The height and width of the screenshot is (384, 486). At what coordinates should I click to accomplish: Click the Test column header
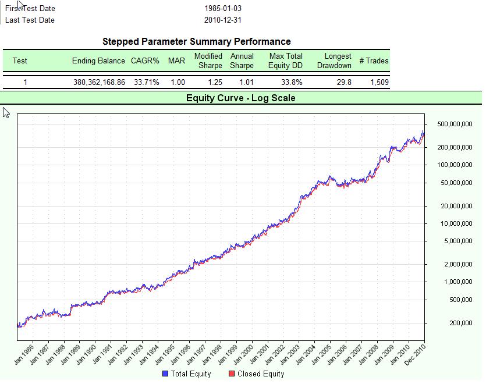(x=20, y=61)
